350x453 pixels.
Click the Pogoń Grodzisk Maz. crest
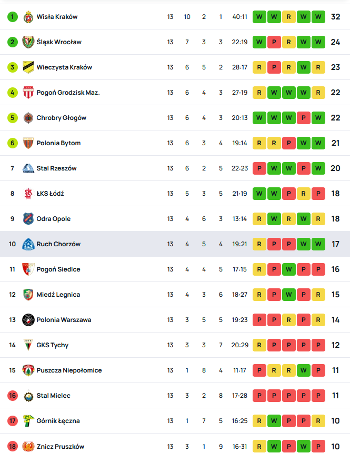(x=28, y=93)
